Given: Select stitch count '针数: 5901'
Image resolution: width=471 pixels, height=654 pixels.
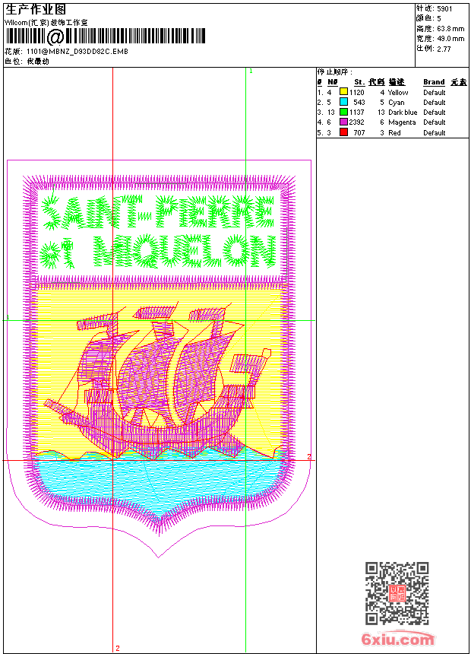Looking at the screenshot, I should [x=434, y=9].
